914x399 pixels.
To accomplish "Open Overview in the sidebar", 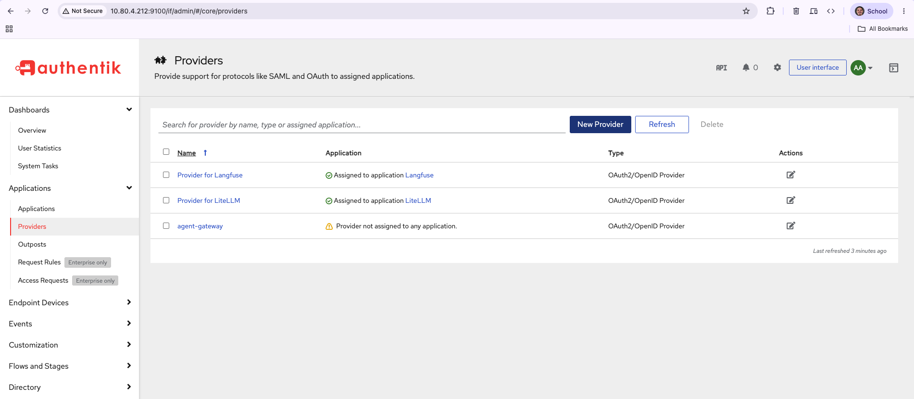I will (x=32, y=130).
